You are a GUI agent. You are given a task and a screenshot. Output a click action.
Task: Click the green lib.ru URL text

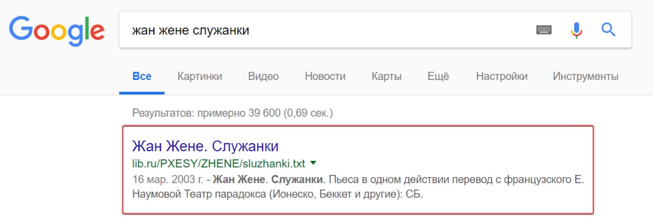tap(218, 164)
